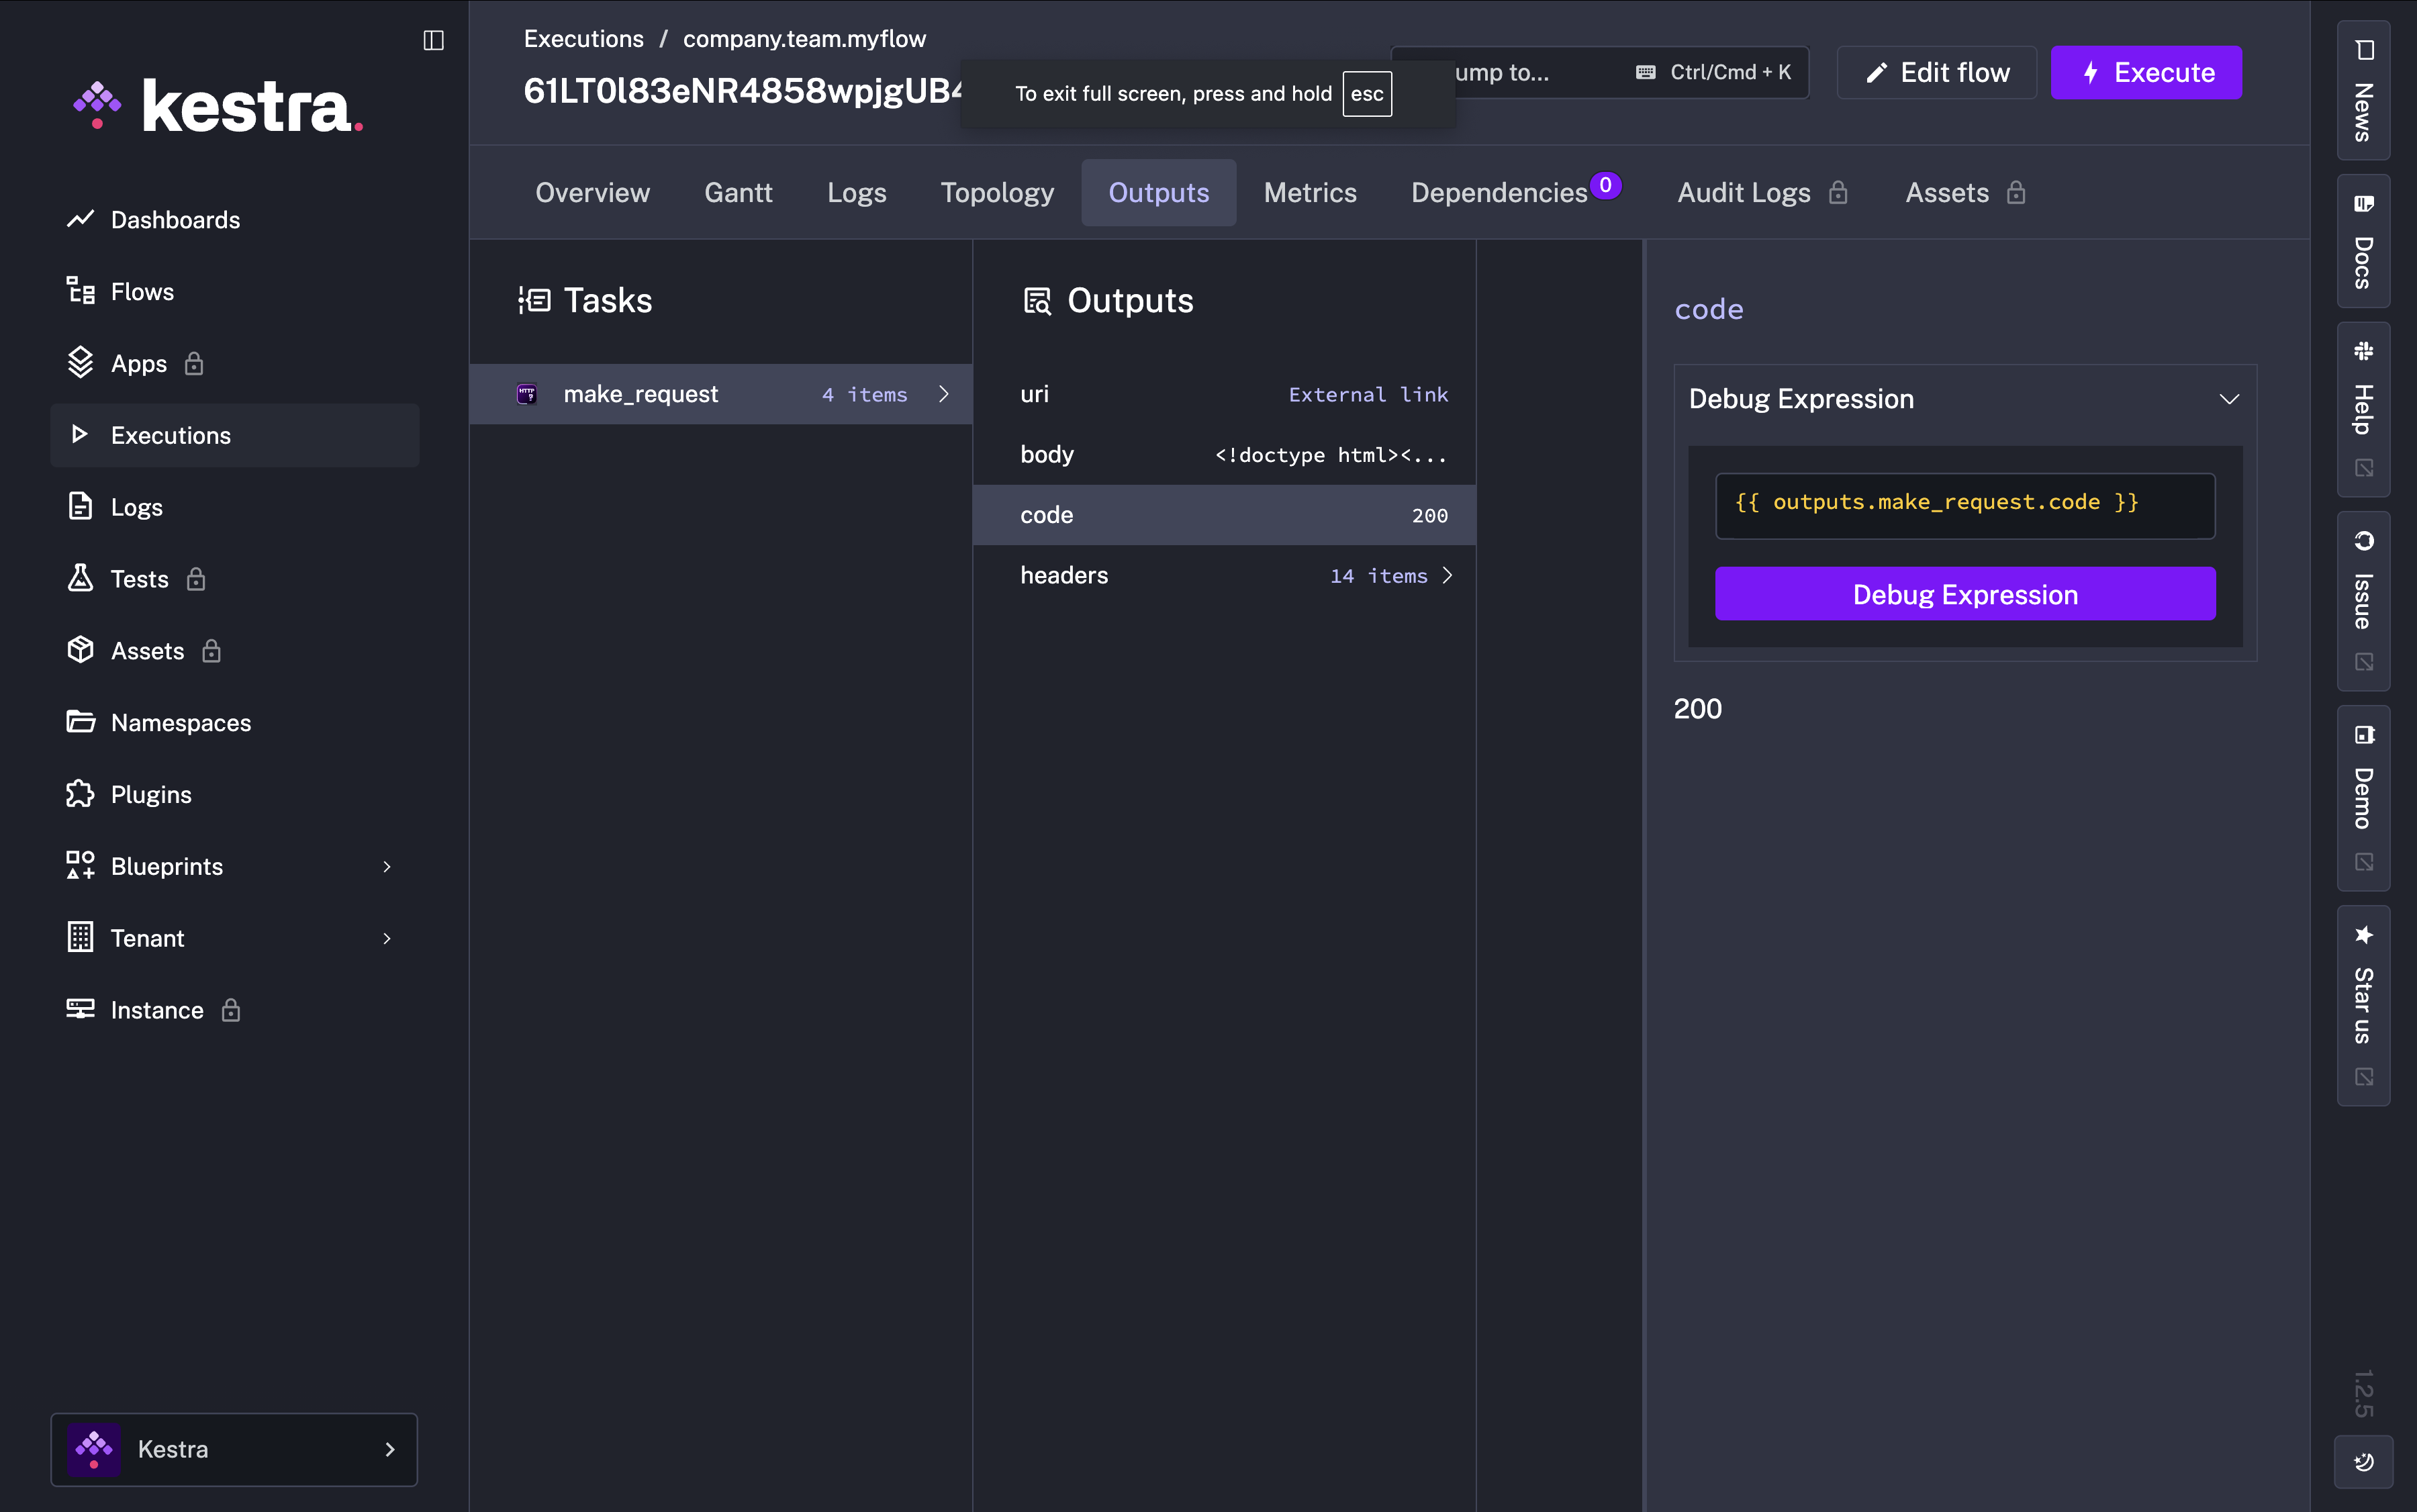
Task: Open Namespaces in sidebar
Action: pos(181,723)
